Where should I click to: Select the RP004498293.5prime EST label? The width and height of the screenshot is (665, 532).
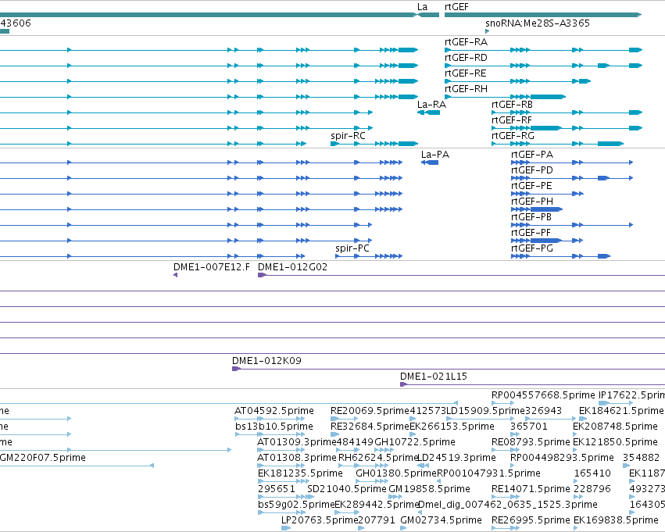562,459
